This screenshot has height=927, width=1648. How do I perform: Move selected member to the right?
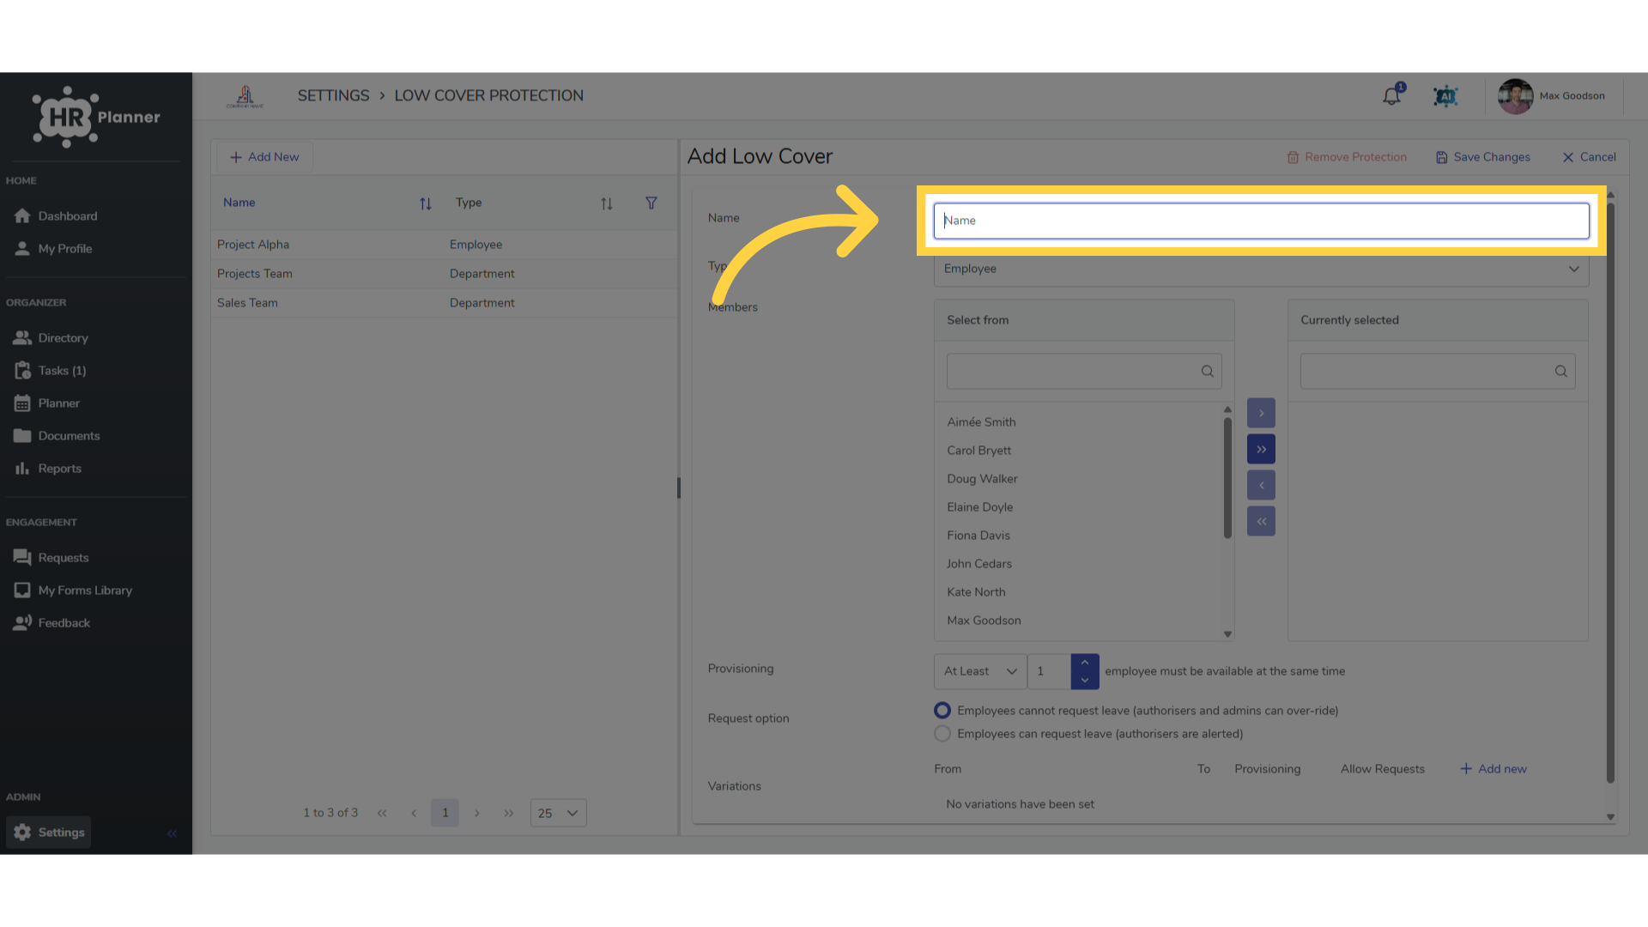pyautogui.click(x=1261, y=413)
